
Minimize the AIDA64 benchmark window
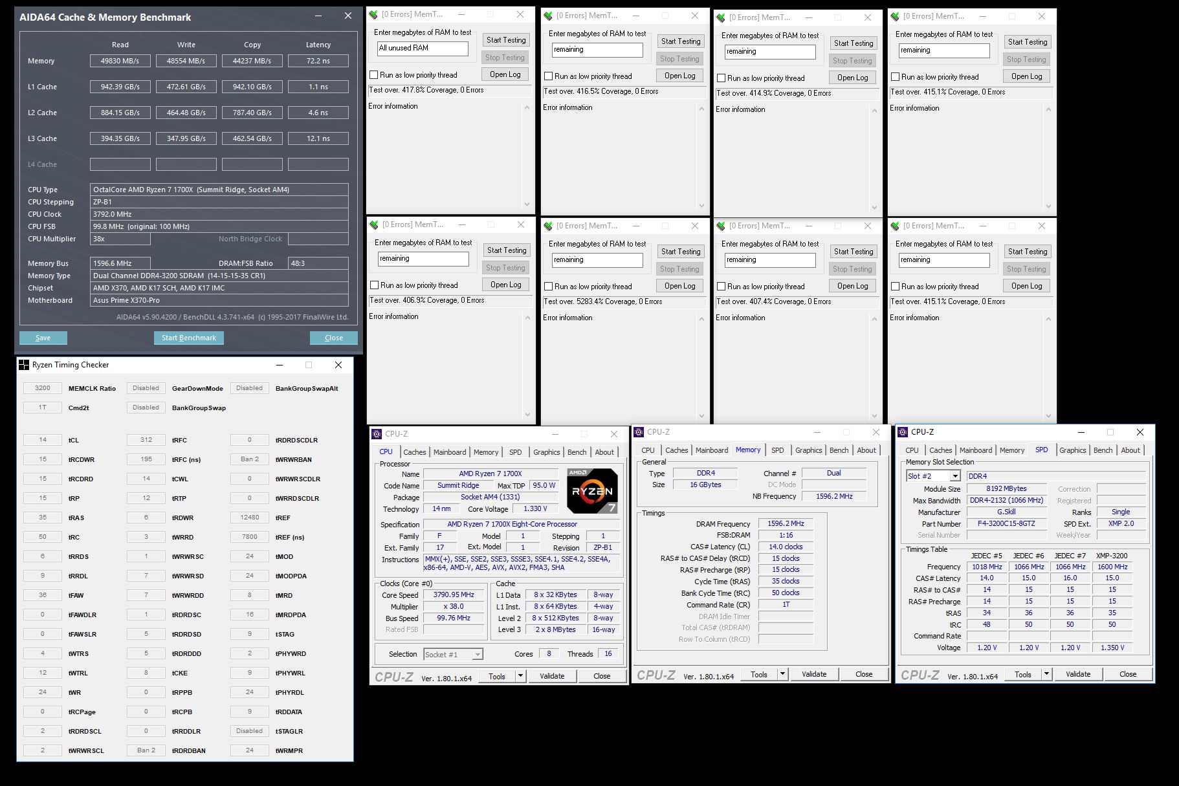pos(318,16)
